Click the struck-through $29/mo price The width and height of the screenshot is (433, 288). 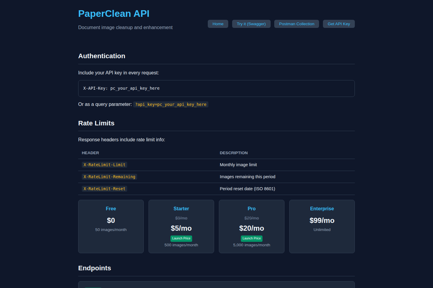(252, 218)
